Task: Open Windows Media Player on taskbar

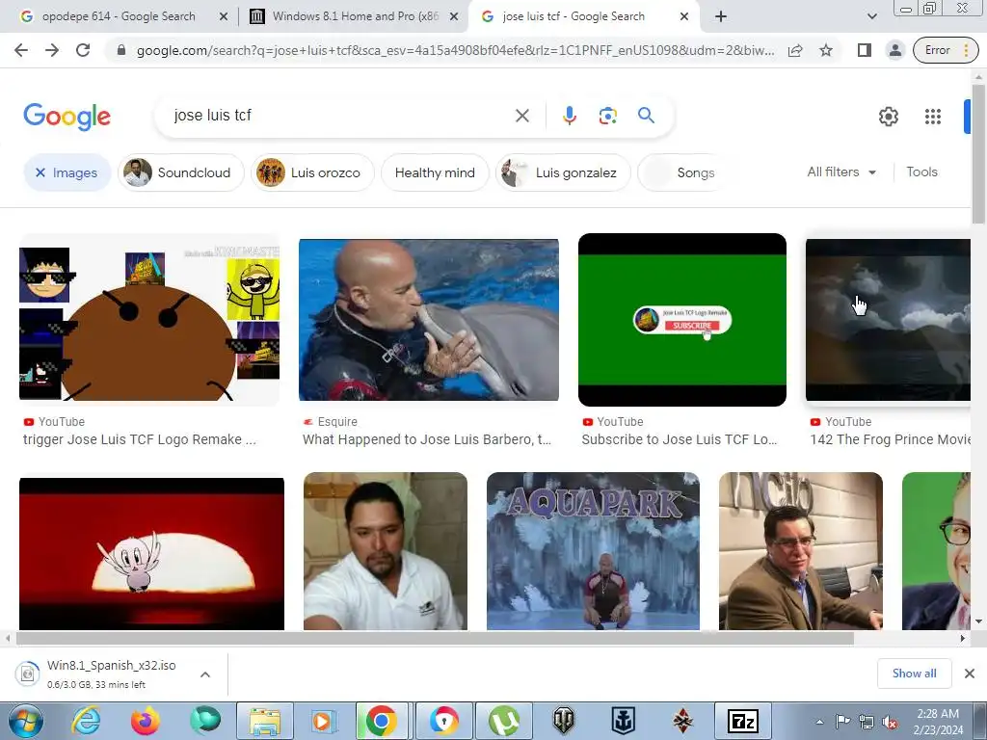Action: click(x=324, y=721)
